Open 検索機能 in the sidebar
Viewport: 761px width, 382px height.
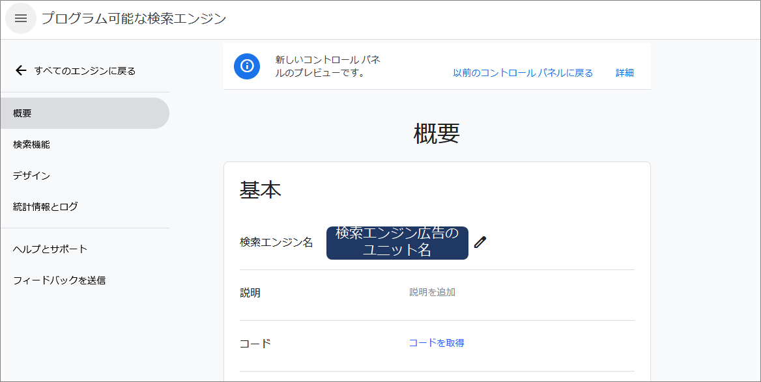[31, 144]
